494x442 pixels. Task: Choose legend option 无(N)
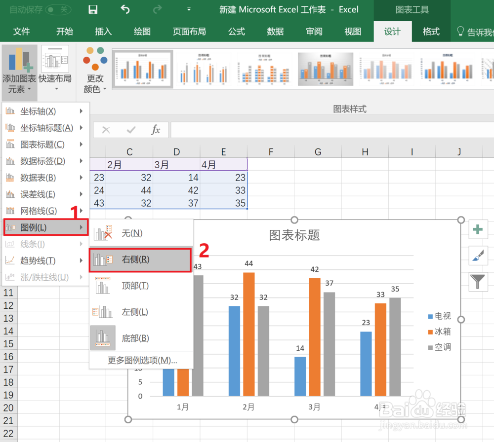point(141,233)
